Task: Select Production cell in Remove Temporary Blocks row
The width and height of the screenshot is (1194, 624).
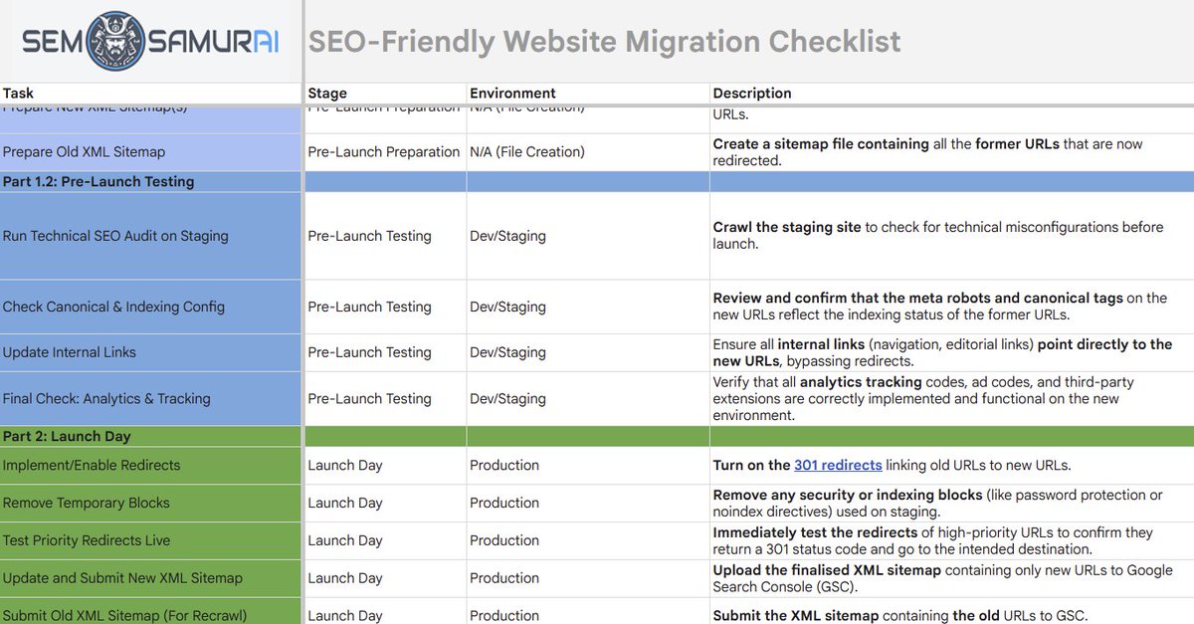Action: click(588, 504)
